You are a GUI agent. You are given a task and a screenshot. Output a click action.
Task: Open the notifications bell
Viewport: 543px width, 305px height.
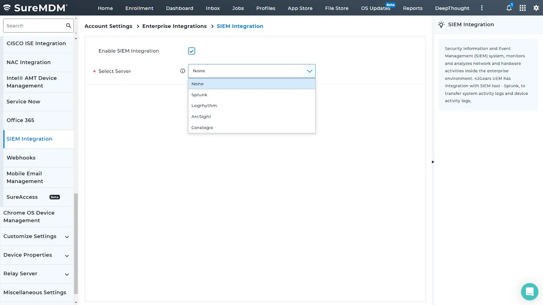tap(509, 8)
